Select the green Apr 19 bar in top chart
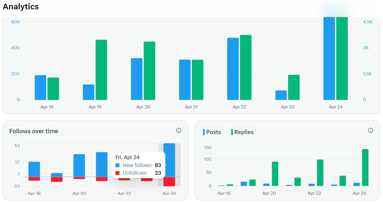 click(x=101, y=70)
